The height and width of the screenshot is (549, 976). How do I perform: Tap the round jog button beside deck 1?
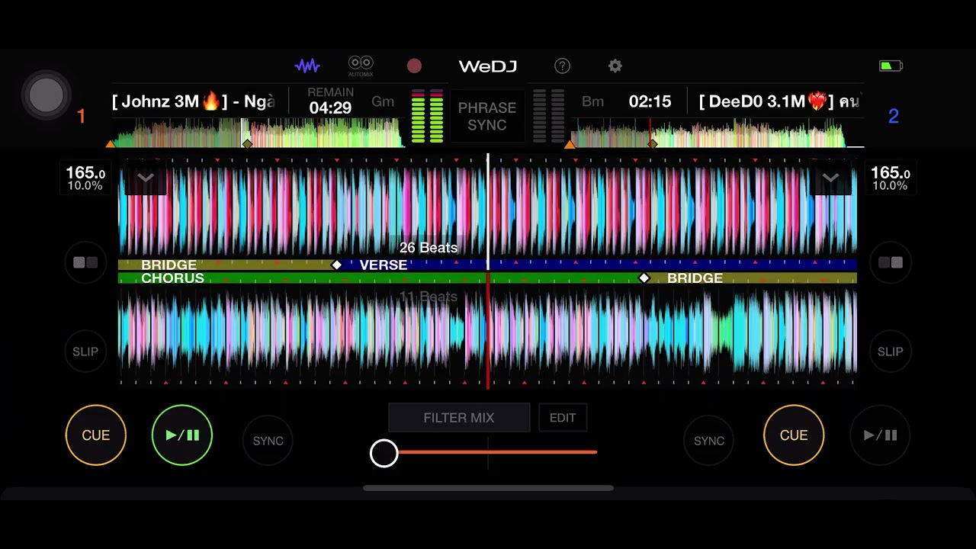click(x=47, y=95)
